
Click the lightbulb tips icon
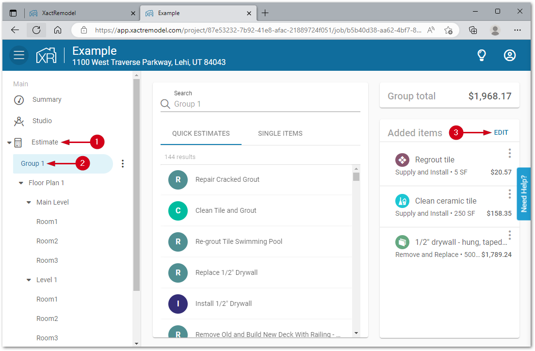coord(481,55)
